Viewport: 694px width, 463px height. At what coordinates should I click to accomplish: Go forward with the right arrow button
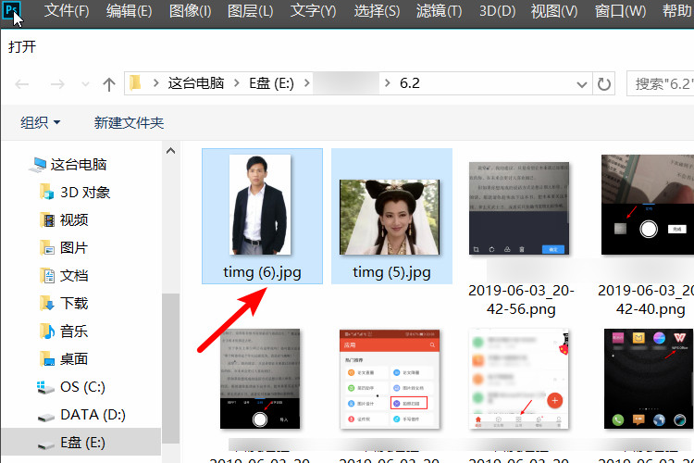tap(57, 83)
